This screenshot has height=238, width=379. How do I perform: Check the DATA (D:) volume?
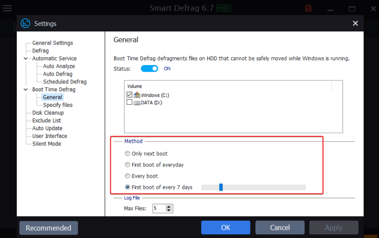pyautogui.click(x=129, y=102)
